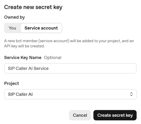Focus the Service Key Name input field
141x124 pixels.
click(x=70, y=68)
